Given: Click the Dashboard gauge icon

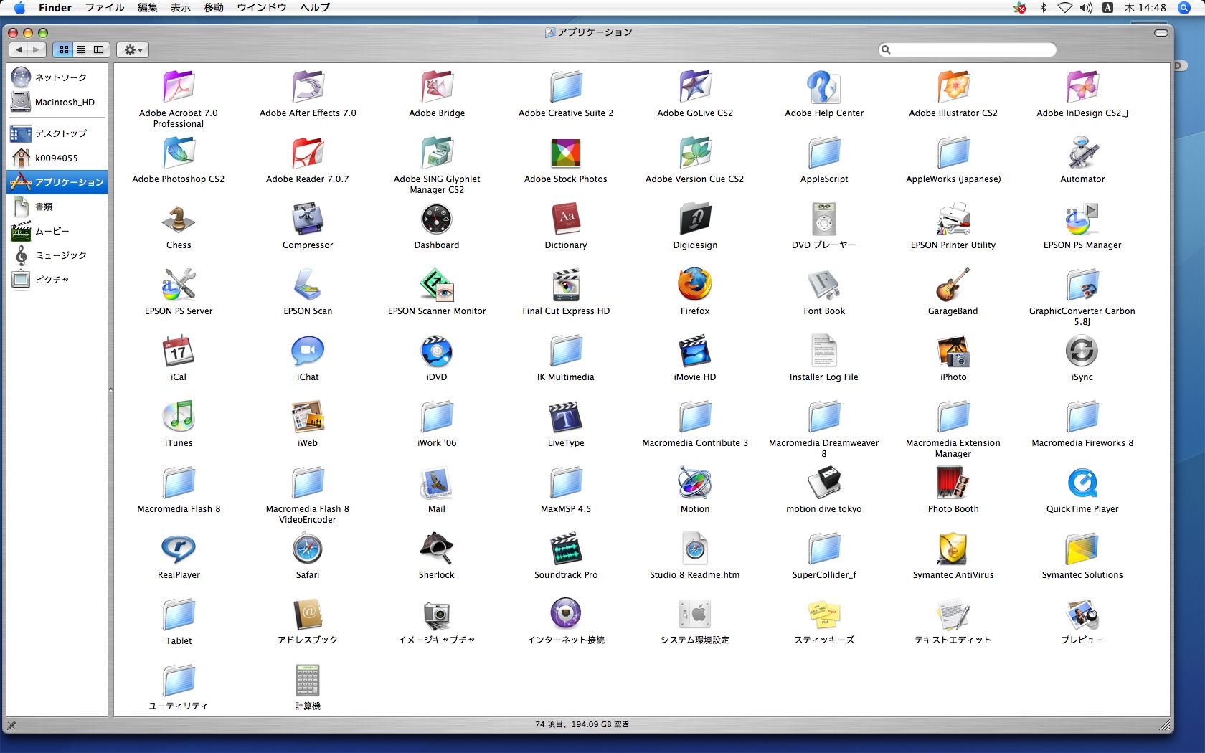Looking at the screenshot, I should [437, 219].
